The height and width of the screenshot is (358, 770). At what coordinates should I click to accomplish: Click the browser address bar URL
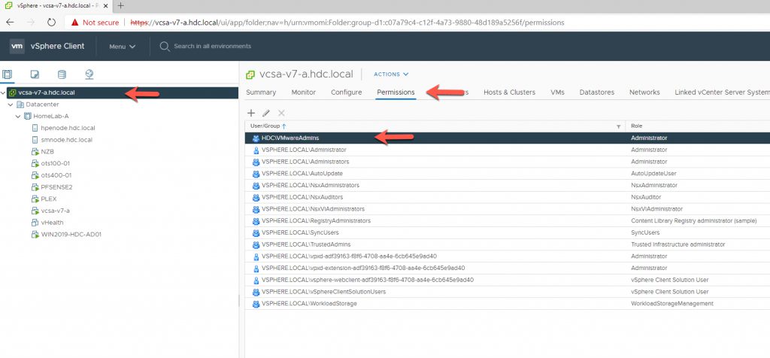(x=347, y=22)
